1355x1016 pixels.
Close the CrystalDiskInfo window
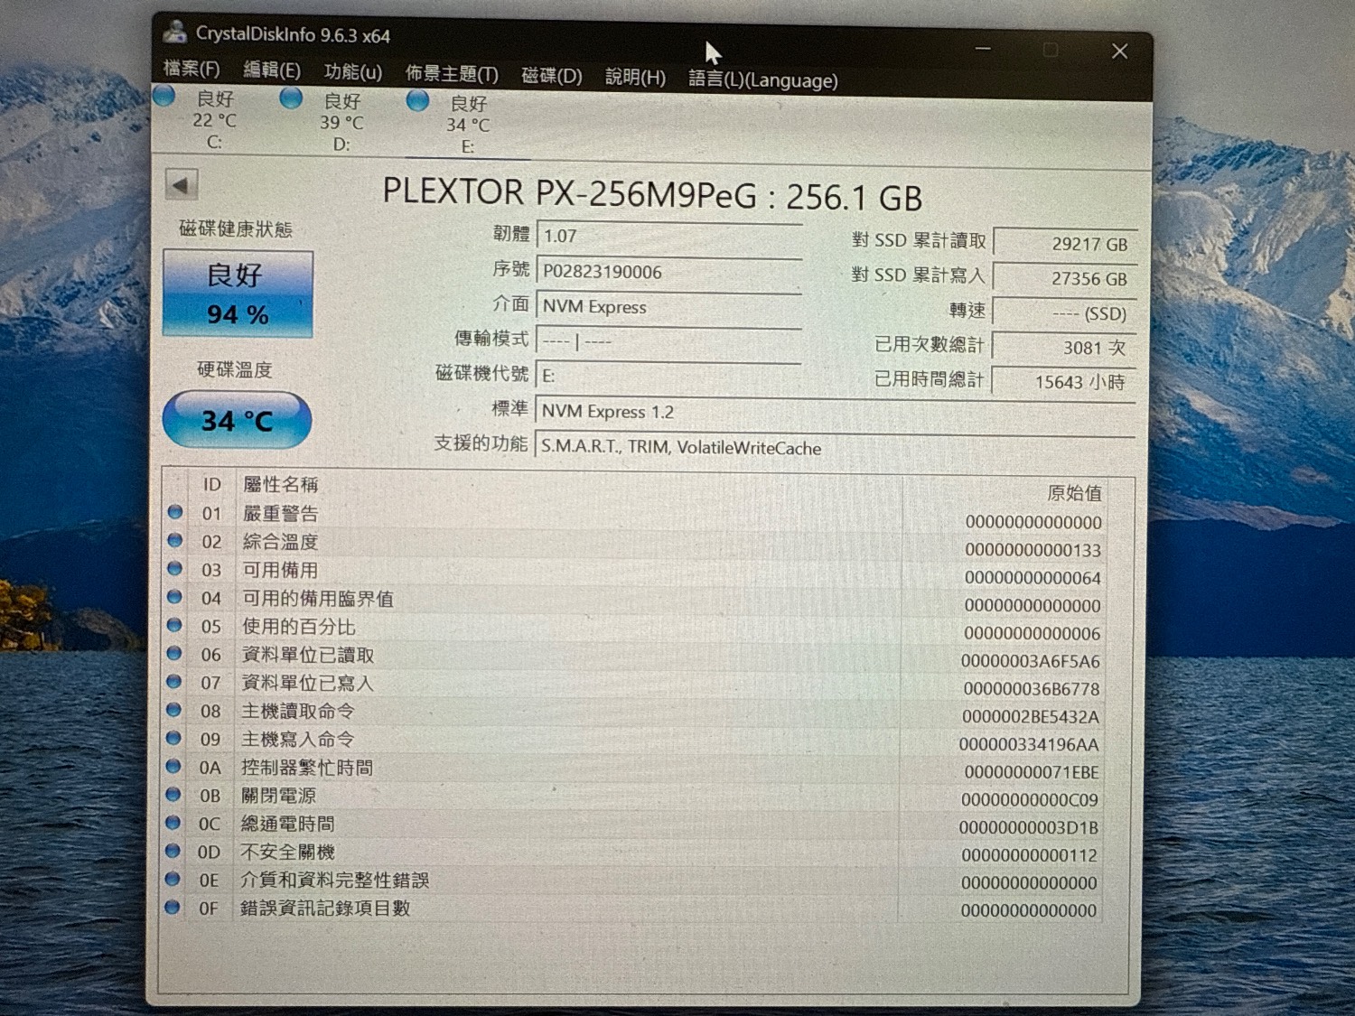[1119, 51]
